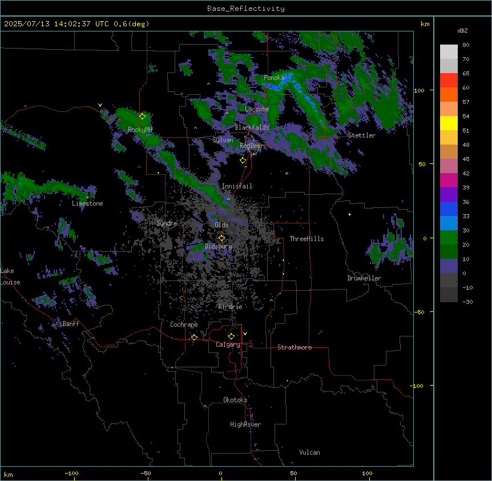Select the orange swatch between 60 and 57 dBZ
492x481 pixels.
[449, 94]
